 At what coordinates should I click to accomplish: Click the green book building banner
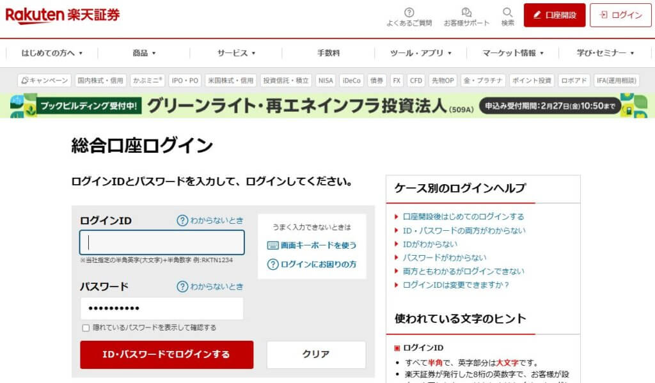pos(327,105)
